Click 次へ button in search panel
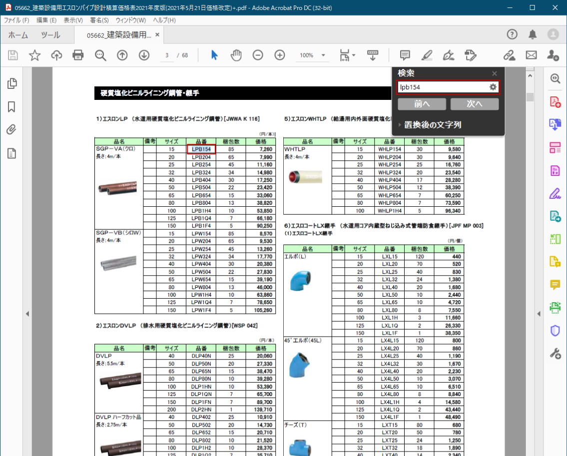Image resolution: width=567 pixels, height=456 pixels. click(475, 104)
